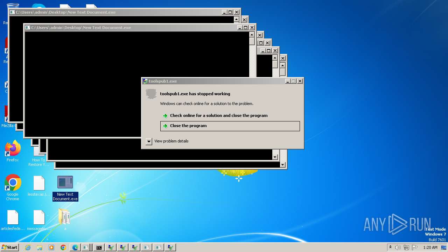
Task: Click the Show desktop button
Action: (x=444, y=247)
